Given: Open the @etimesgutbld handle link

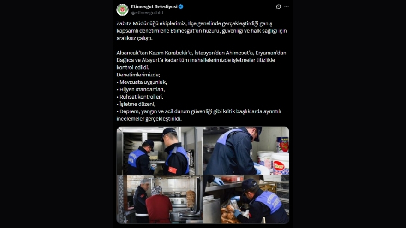Looking at the screenshot, I should 147,13.
